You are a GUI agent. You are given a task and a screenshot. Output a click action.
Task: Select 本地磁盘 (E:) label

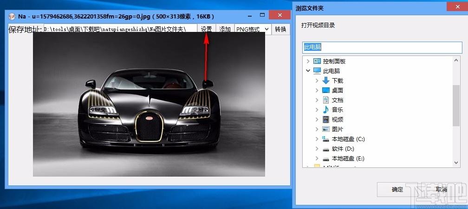coord(348,159)
